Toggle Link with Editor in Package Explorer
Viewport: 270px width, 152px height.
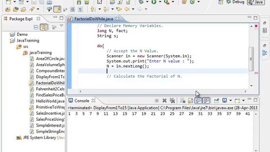pos(44,27)
